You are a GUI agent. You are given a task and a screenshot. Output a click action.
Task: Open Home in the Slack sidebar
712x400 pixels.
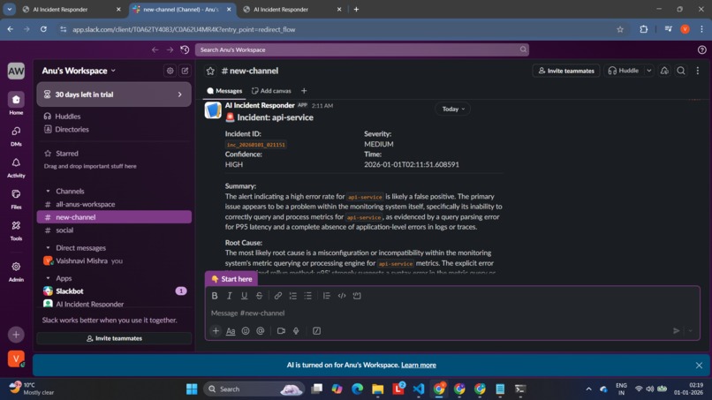pos(16,103)
